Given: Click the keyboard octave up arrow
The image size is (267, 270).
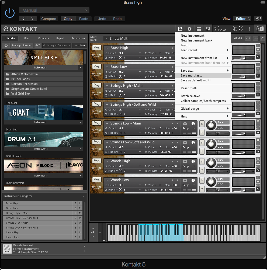Looking at the screenshot, I should [x=93, y=228].
